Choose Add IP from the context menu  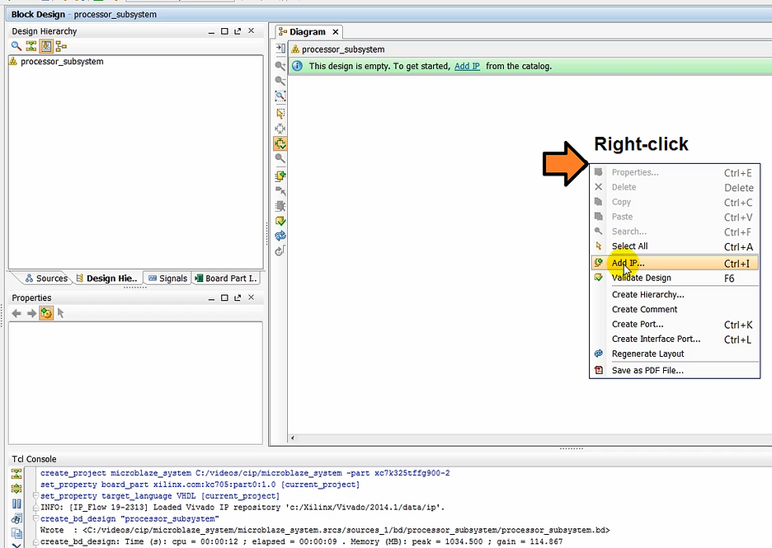(x=628, y=264)
